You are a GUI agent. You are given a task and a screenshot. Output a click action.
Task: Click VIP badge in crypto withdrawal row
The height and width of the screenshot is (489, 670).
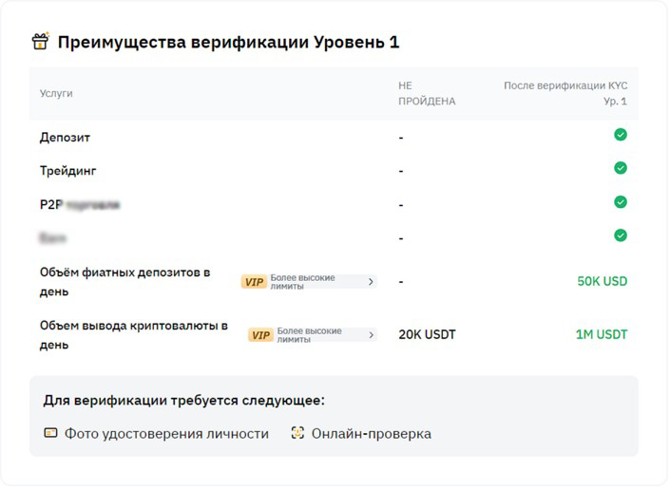click(x=260, y=335)
